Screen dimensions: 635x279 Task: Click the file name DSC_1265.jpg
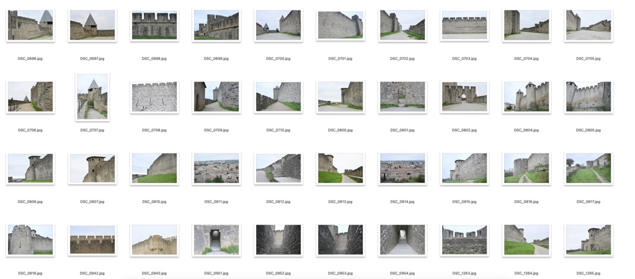coord(588,273)
